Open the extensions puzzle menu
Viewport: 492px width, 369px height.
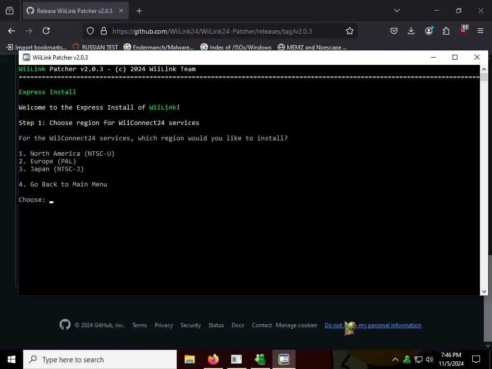446,31
